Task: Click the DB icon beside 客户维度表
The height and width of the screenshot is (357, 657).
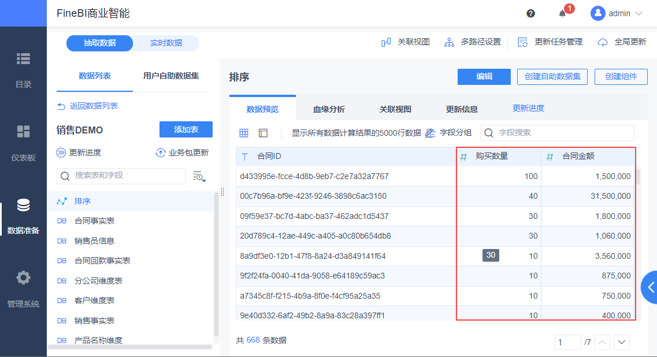Action: [62, 300]
